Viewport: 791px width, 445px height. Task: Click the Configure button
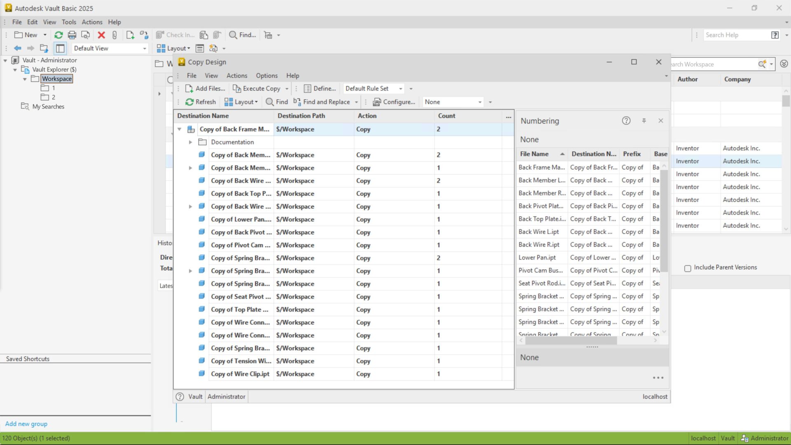pyautogui.click(x=394, y=102)
